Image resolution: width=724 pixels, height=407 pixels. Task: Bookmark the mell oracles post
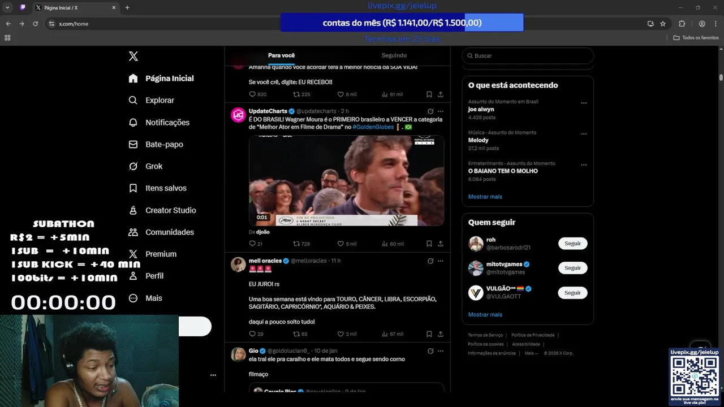429,334
